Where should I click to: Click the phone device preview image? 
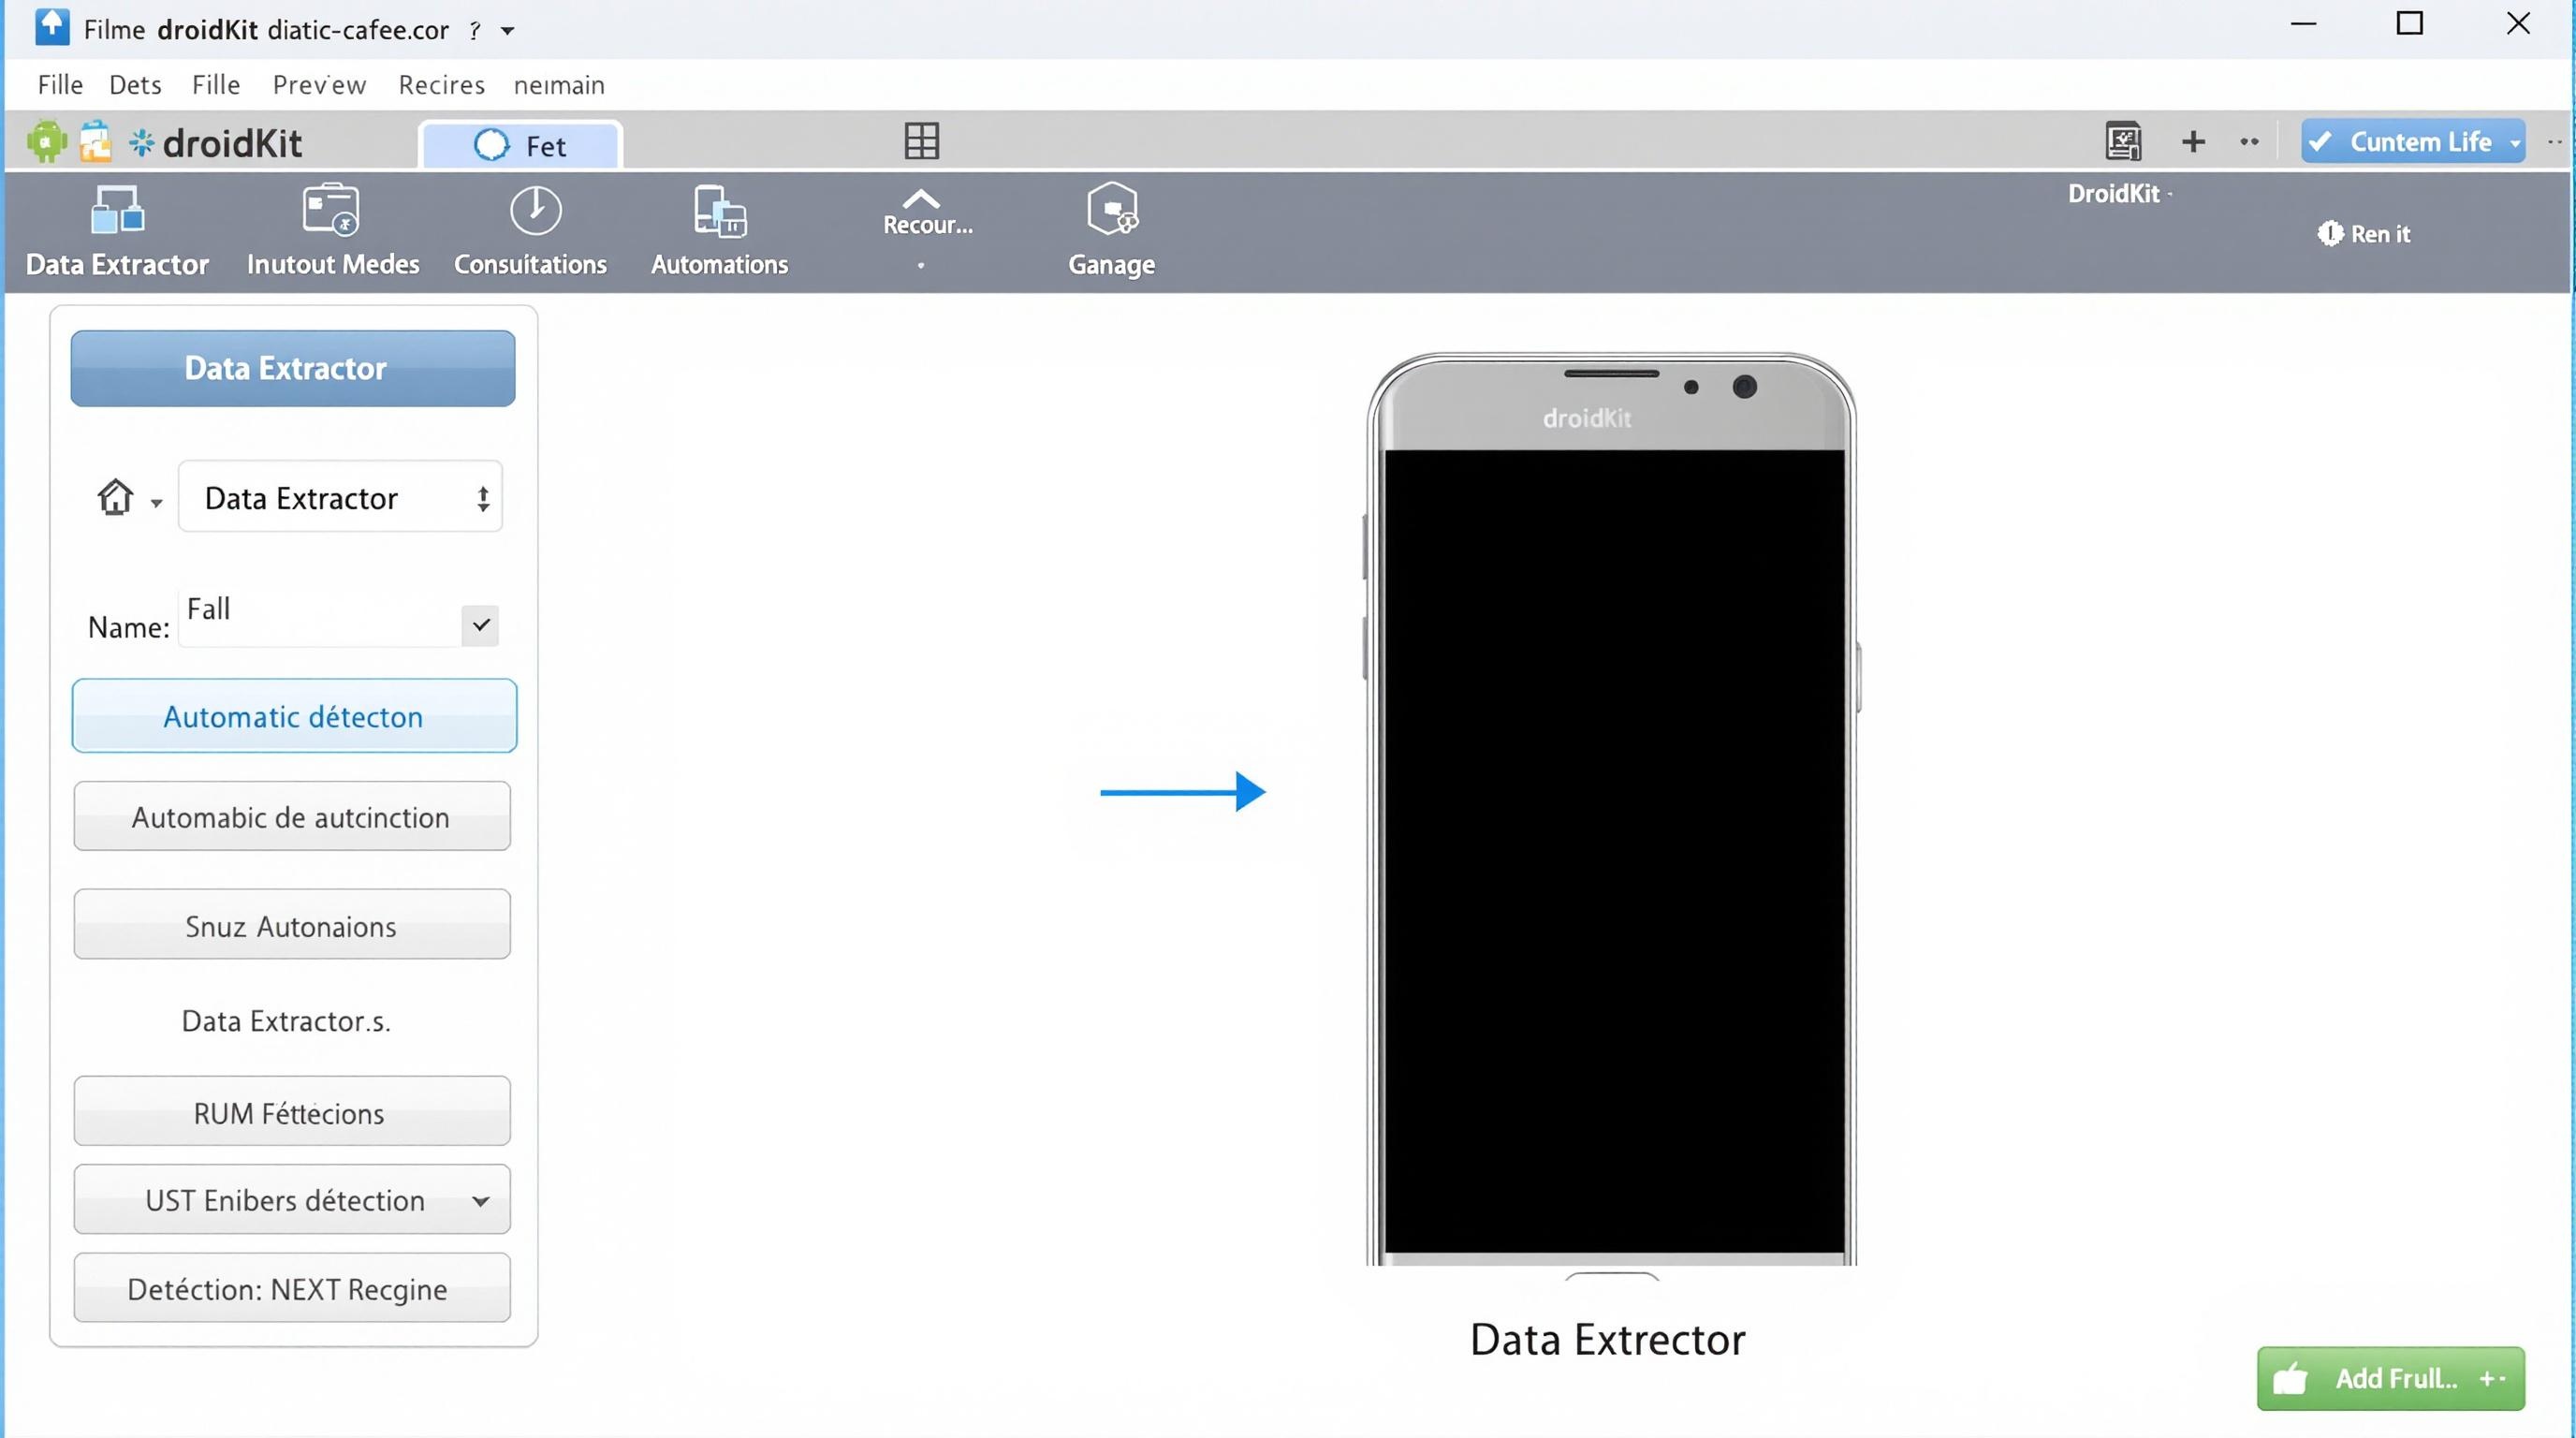[x=1611, y=815]
